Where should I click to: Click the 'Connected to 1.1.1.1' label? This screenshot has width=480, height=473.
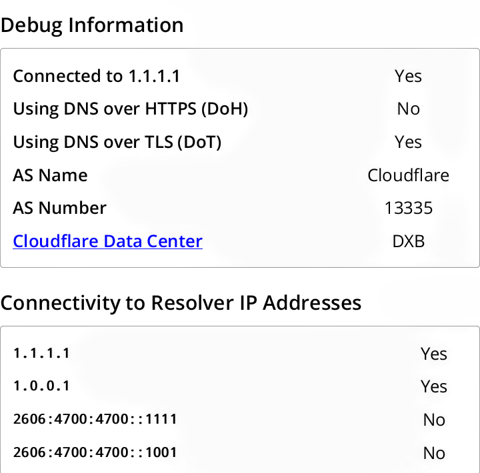[x=97, y=76]
